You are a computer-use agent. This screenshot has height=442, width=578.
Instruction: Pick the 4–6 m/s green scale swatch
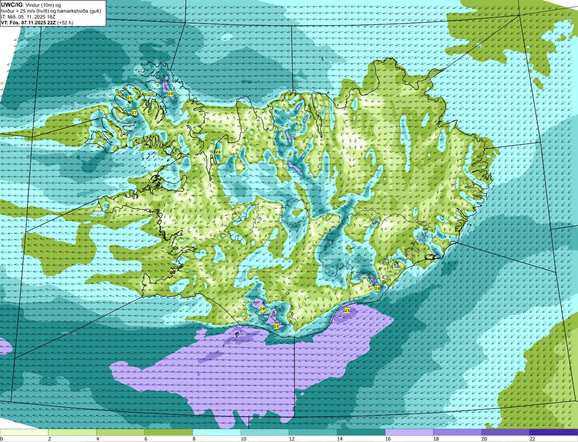[x=121, y=432]
